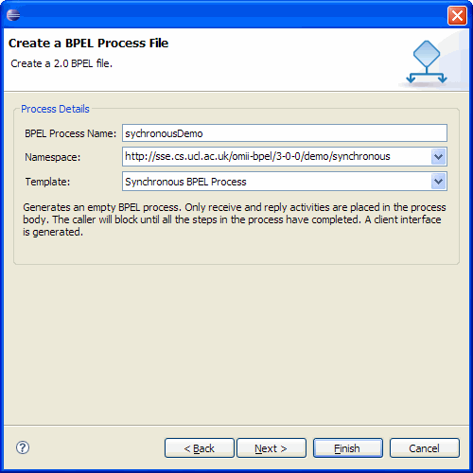Click the template description paragraph text

coord(235,219)
